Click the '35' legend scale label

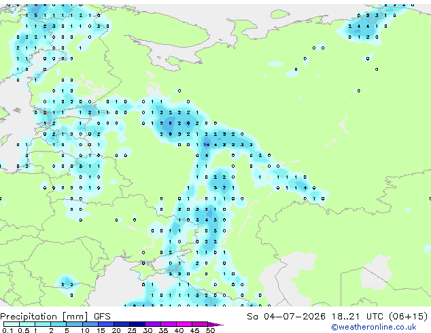163,330
